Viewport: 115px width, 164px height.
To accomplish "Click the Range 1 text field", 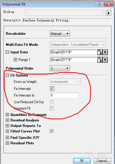I will click(73, 60).
